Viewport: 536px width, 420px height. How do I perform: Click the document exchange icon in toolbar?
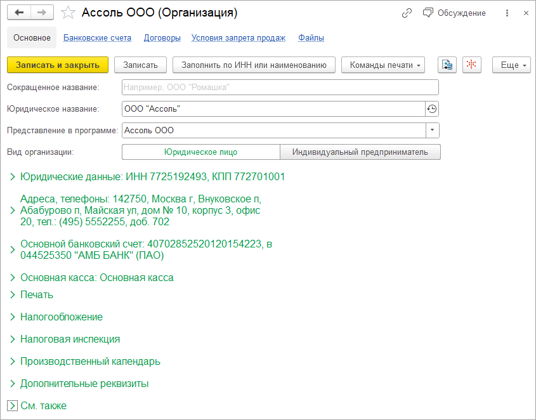click(447, 65)
